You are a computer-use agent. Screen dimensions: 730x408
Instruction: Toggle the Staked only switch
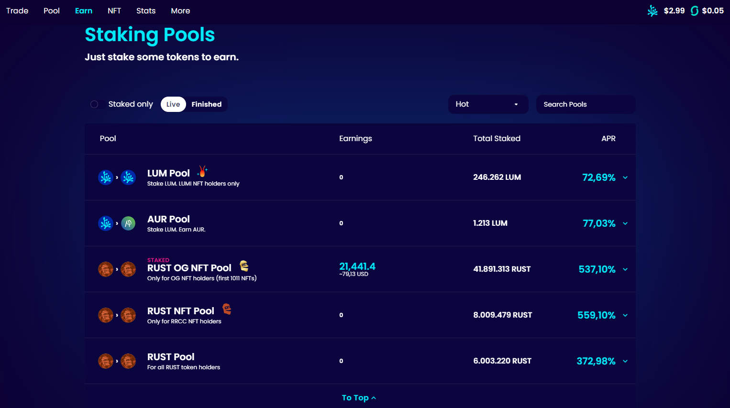click(95, 104)
